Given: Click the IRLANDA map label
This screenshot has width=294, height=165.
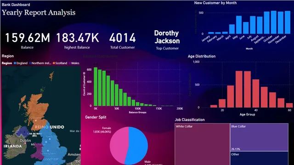Looking at the screenshot, I should 12,146.
